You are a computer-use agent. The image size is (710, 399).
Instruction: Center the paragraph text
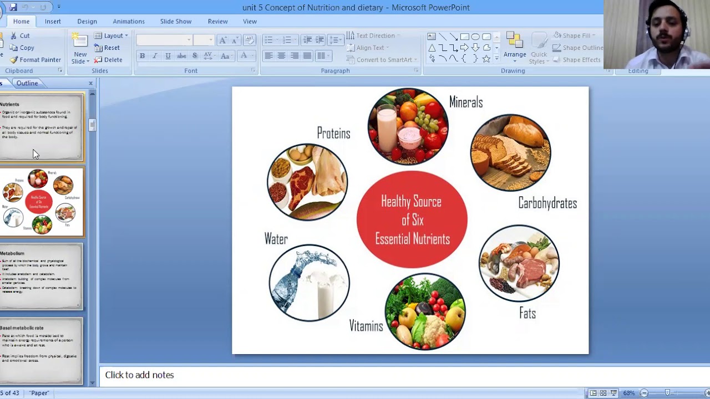(x=281, y=56)
